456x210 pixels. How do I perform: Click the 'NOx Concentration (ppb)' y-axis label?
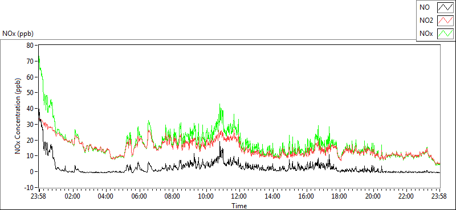18,116
